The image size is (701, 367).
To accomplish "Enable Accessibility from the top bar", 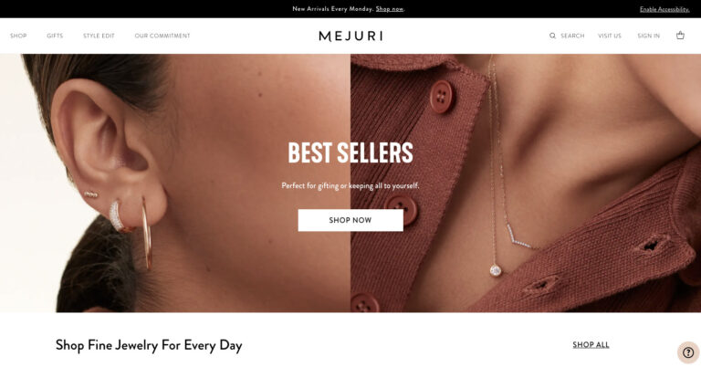I will pyautogui.click(x=664, y=9).
